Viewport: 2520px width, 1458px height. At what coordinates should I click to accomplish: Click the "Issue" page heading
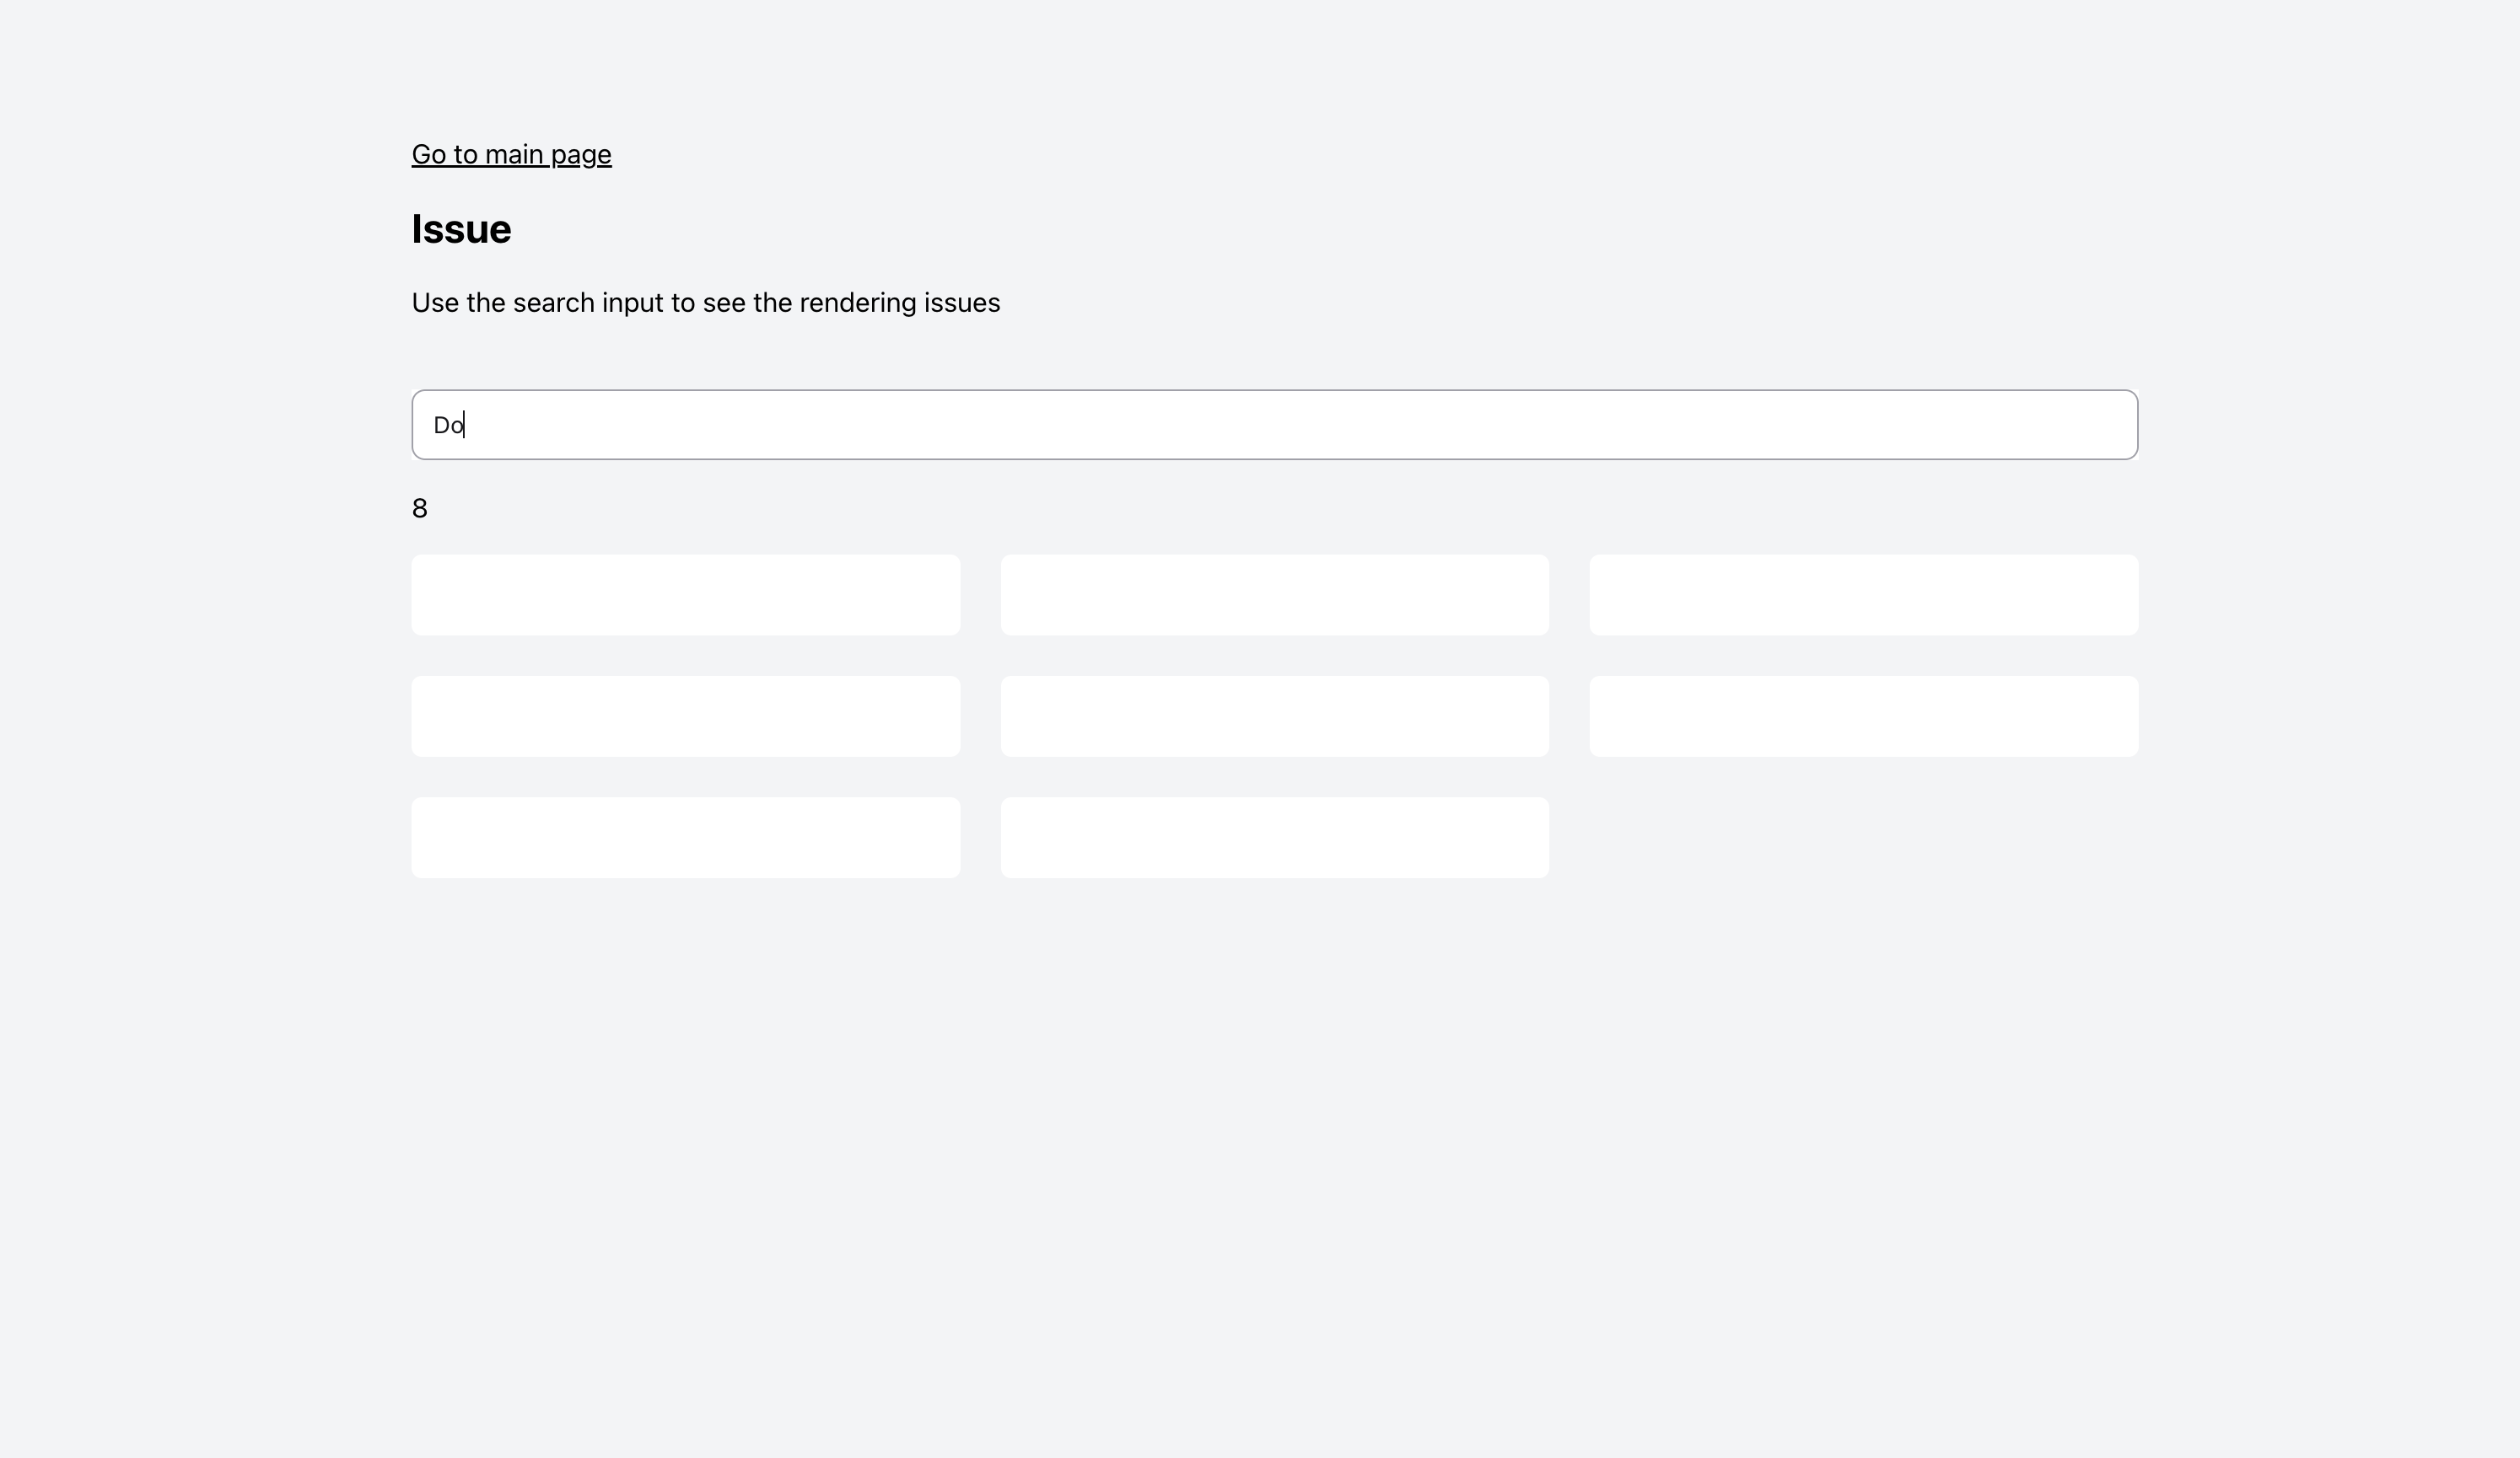pyautogui.click(x=460, y=229)
